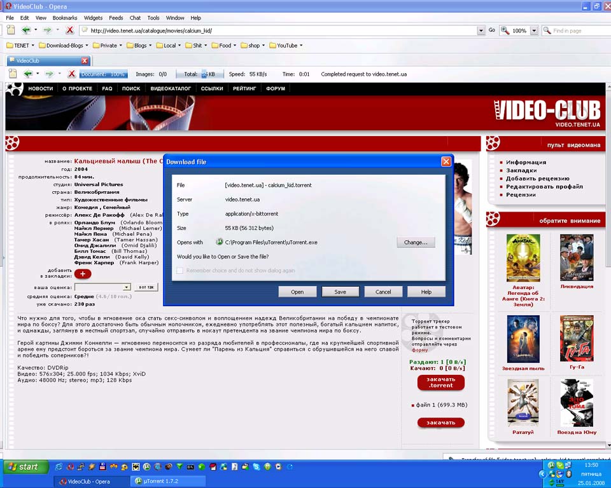This screenshot has height=488, width=611.
Task: Click the Windows Start button
Action: pos(25,466)
